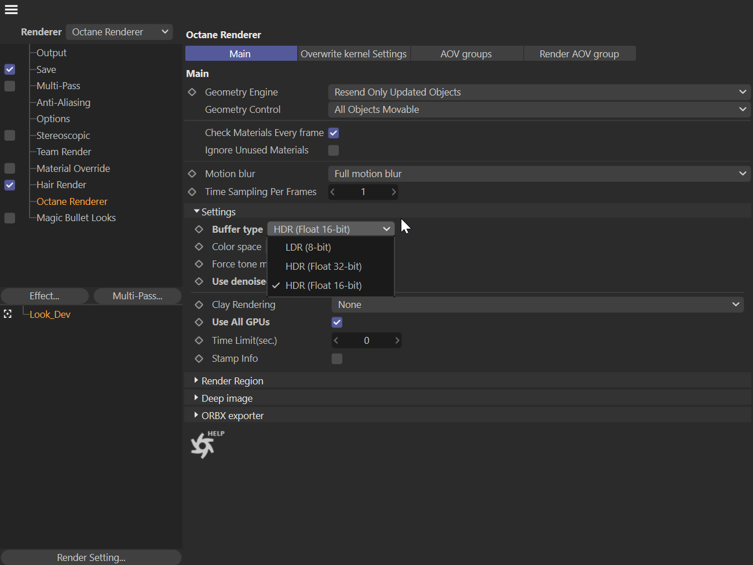Toggle keyframe diamond for Time Limit
Viewport: 753px width, 565px height.
(199, 340)
